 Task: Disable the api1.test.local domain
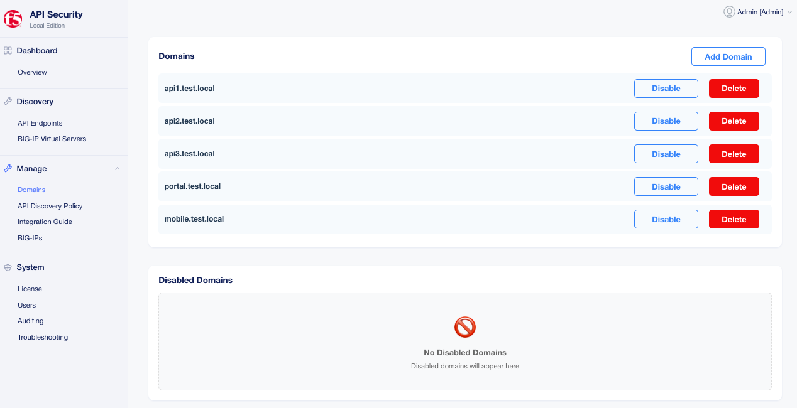(x=666, y=89)
